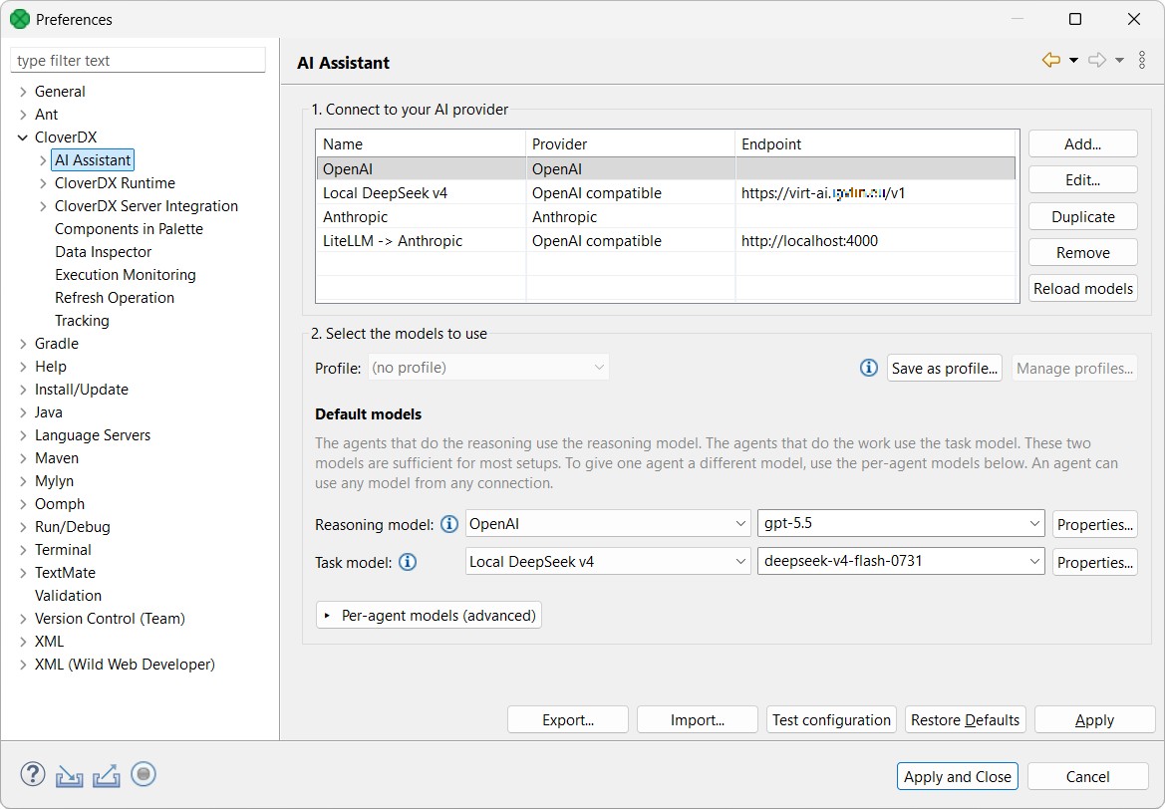Image resolution: width=1165 pixels, height=809 pixels.
Task: Collapse the CloverDX tree node
Action: point(23,137)
